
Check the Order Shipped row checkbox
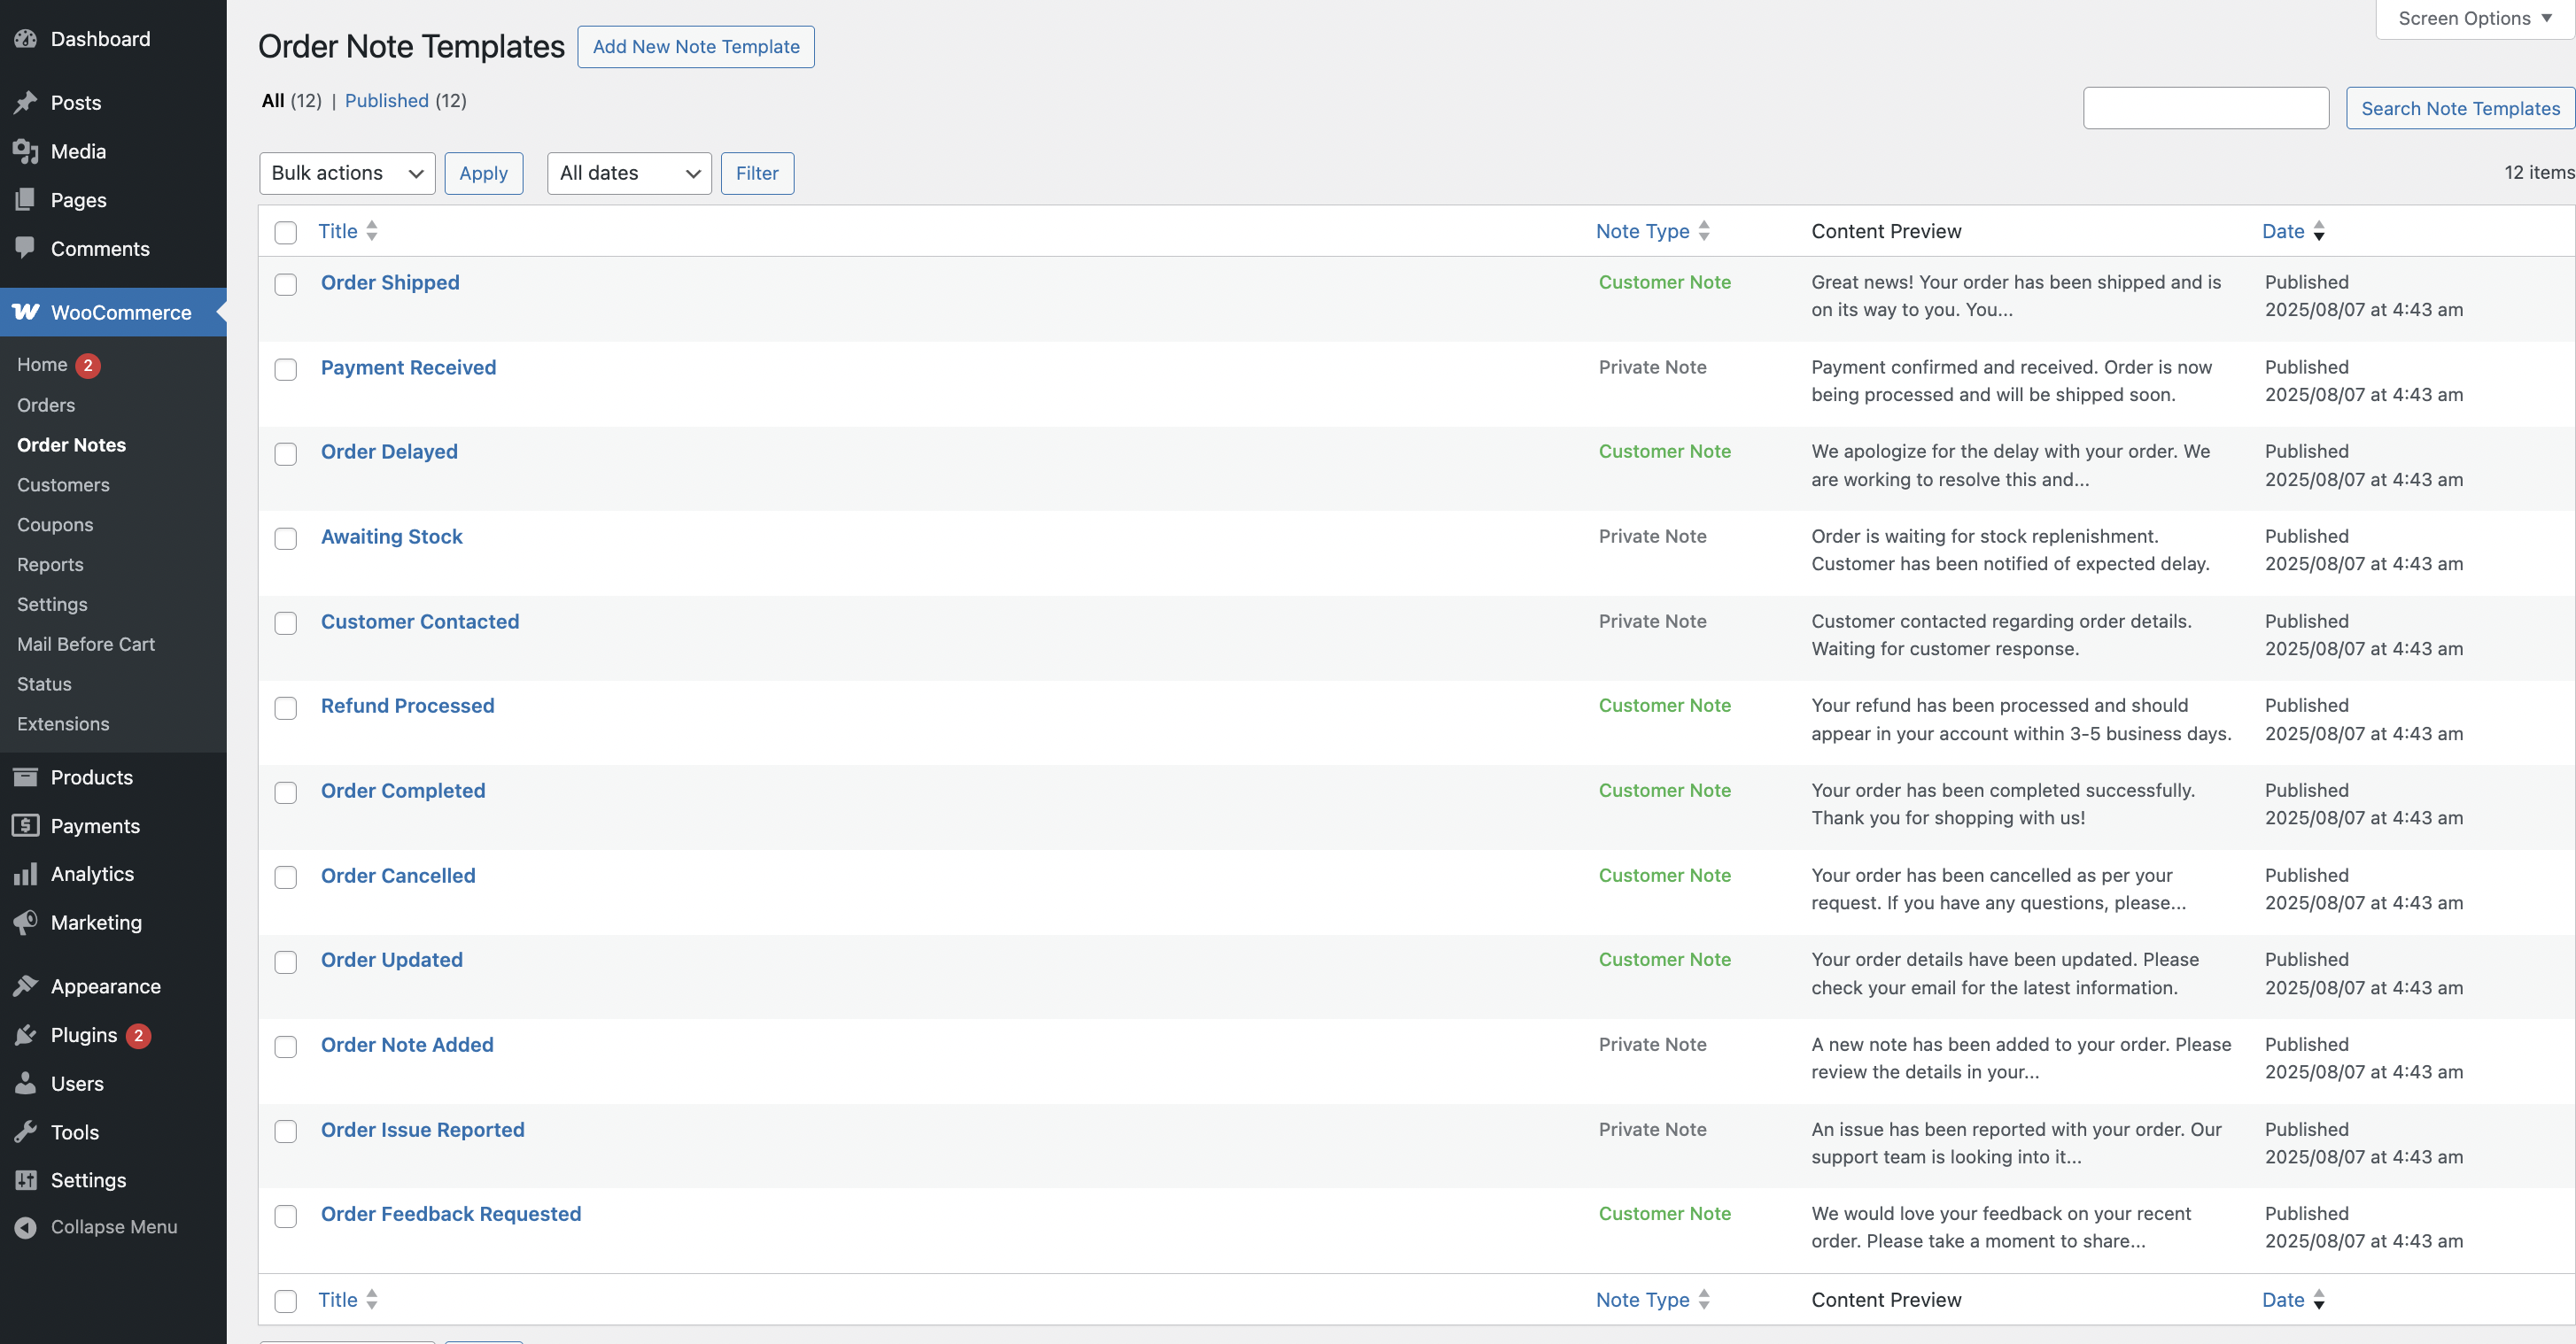[286, 285]
